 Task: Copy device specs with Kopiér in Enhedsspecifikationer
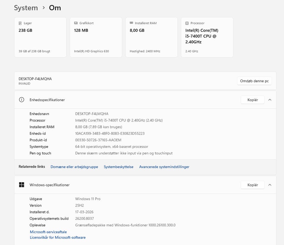click(253, 100)
